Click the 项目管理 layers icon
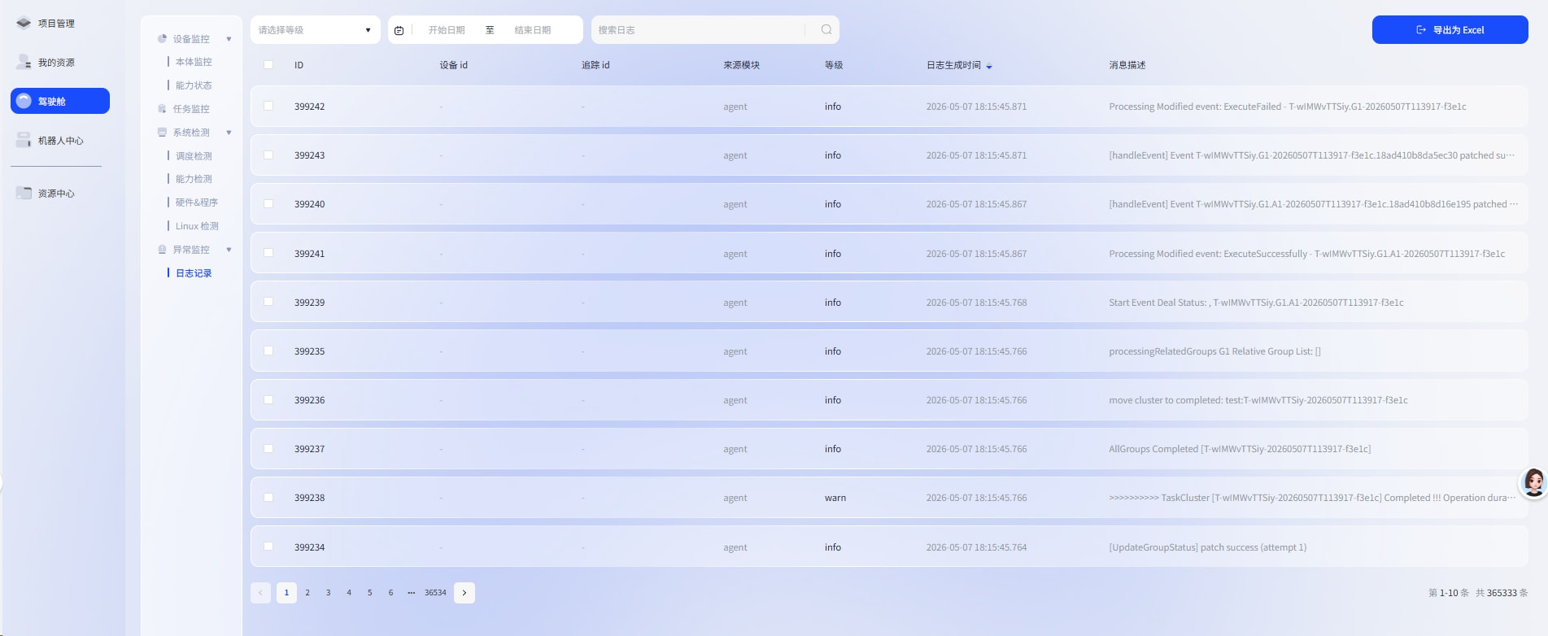Viewport: 1548px width, 636px height. tap(24, 23)
